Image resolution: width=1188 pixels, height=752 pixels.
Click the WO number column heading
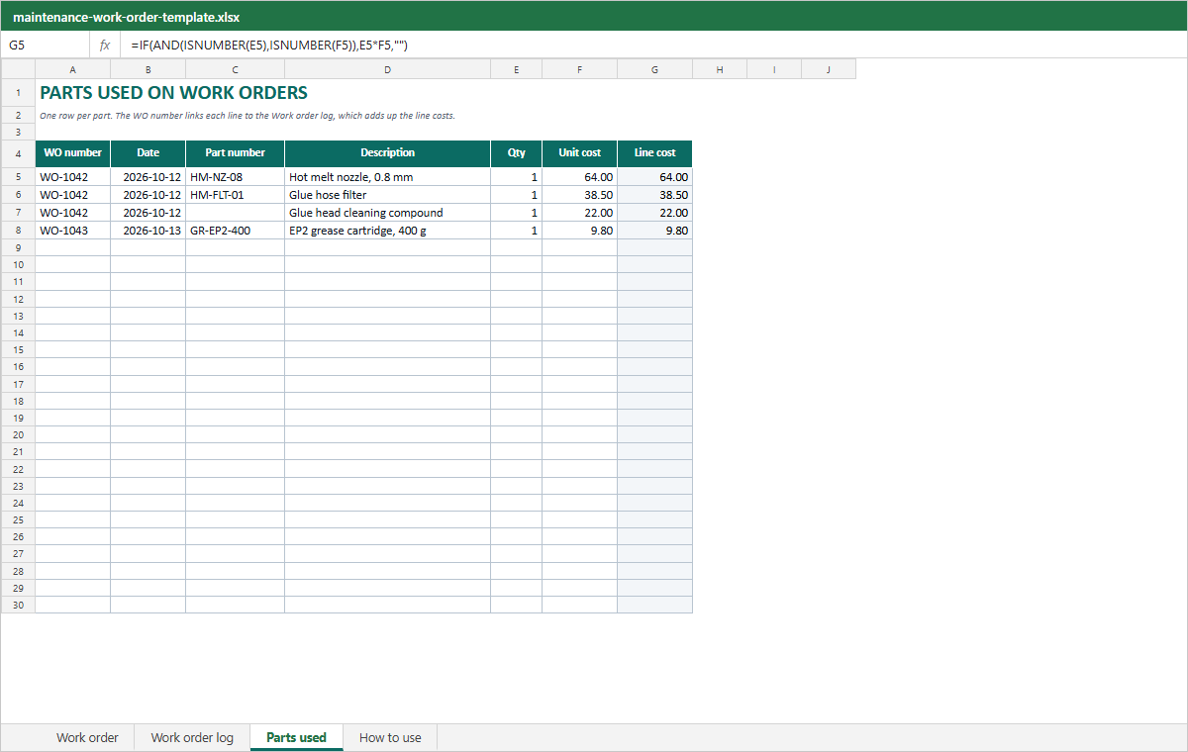point(72,153)
